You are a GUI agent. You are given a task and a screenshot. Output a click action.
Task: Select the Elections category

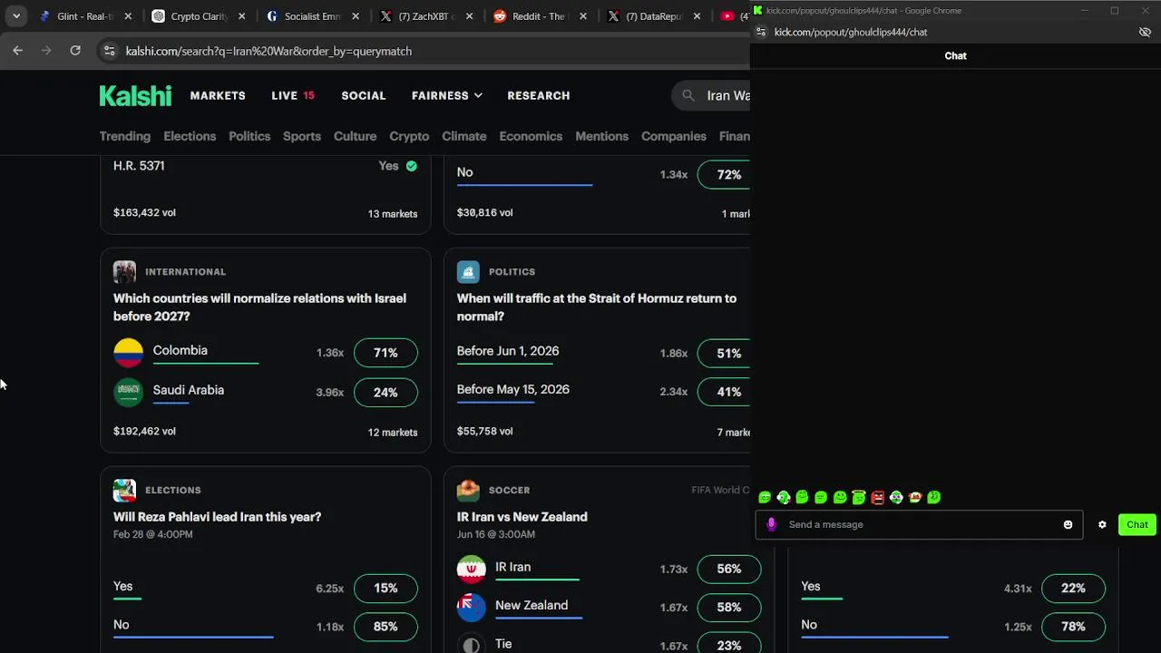190,136
